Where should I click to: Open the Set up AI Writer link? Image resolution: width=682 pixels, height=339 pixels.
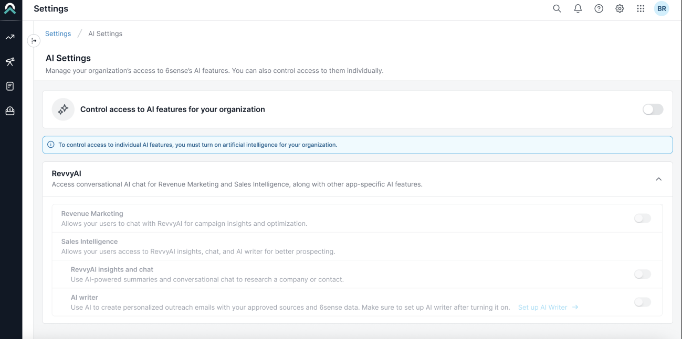548,307
